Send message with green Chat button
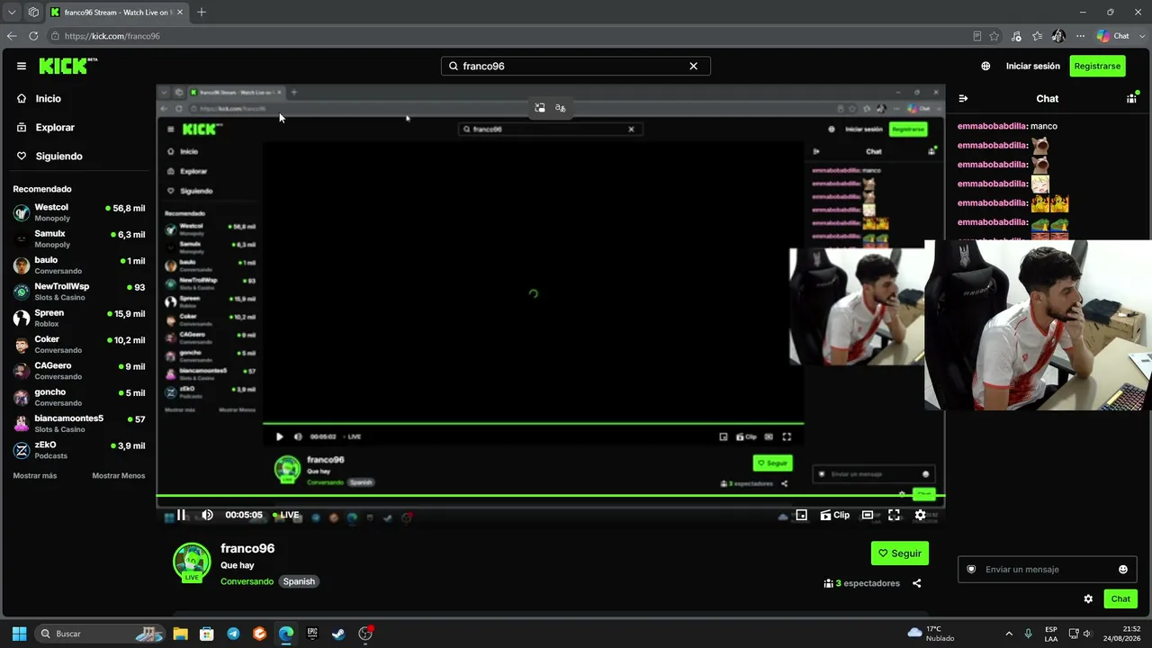 click(x=1120, y=598)
